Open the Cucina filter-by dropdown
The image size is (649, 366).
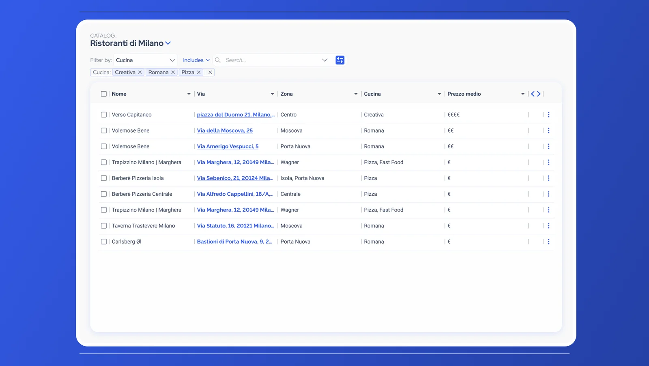(145, 60)
